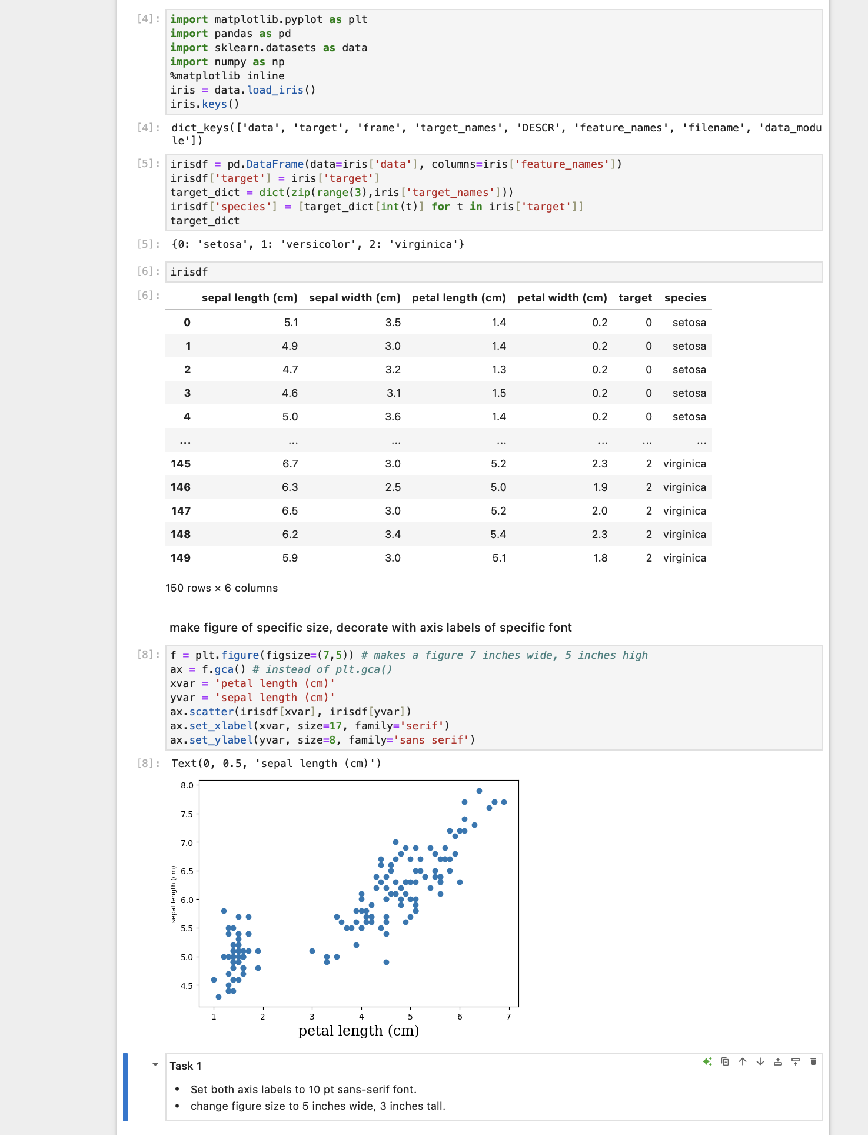
Task: Click the scatter plot output image
Action: tap(345, 909)
